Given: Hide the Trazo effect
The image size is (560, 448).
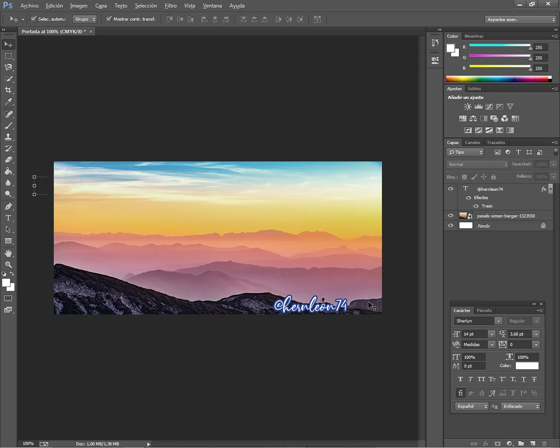Looking at the screenshot, I should [476, 206].
